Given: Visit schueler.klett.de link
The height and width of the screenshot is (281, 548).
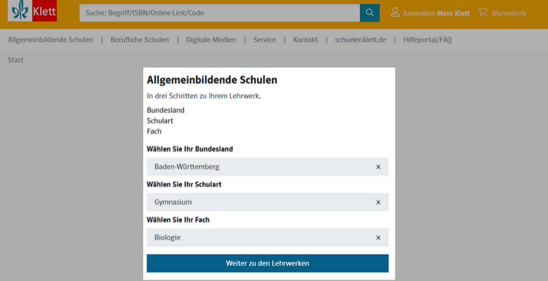Looking at the screenshot, I should pos(361,39).
